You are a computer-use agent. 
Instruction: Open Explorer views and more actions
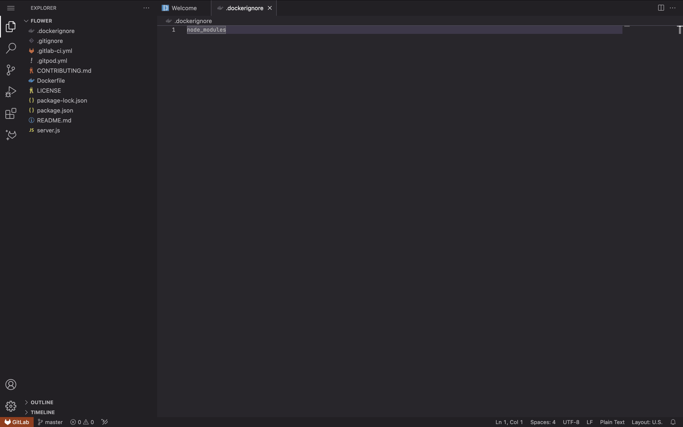coord(146,8)
